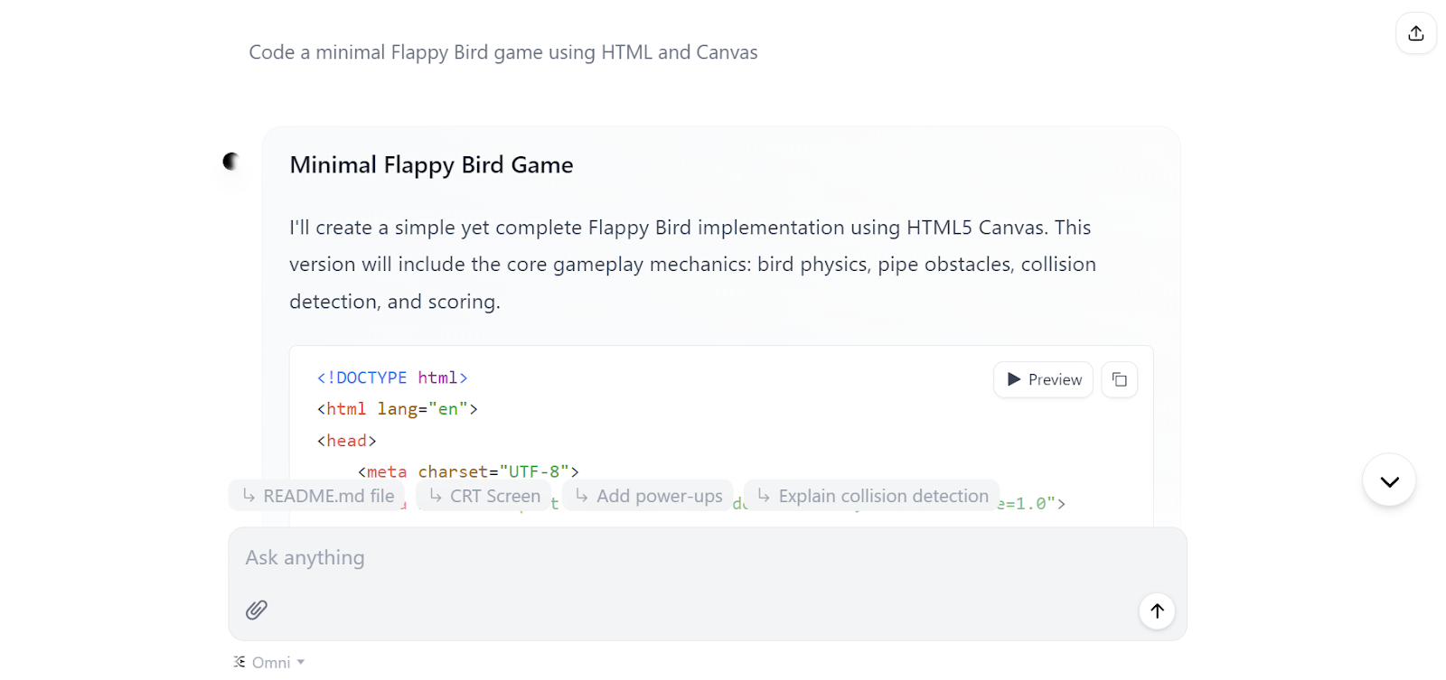The image size is (1446, 680).
Task: Click the response description paragraph
Action: click(692, 265)
